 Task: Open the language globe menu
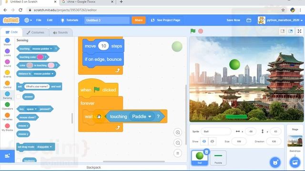pos(28,20)
